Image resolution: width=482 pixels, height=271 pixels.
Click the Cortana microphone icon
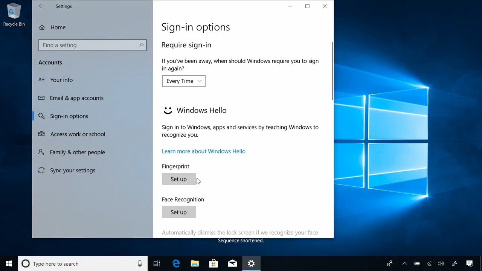[140, 264]
